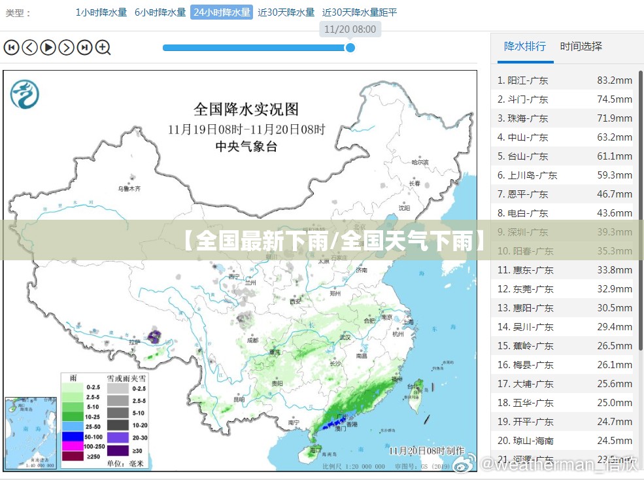Click the 成都 city label on map
644x480 pixels.
click(x=252, y=340)
